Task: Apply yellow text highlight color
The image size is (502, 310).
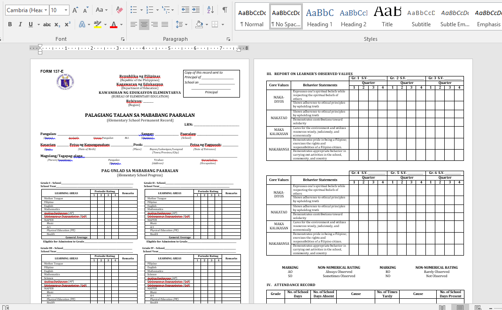Action: click(97, 24)
